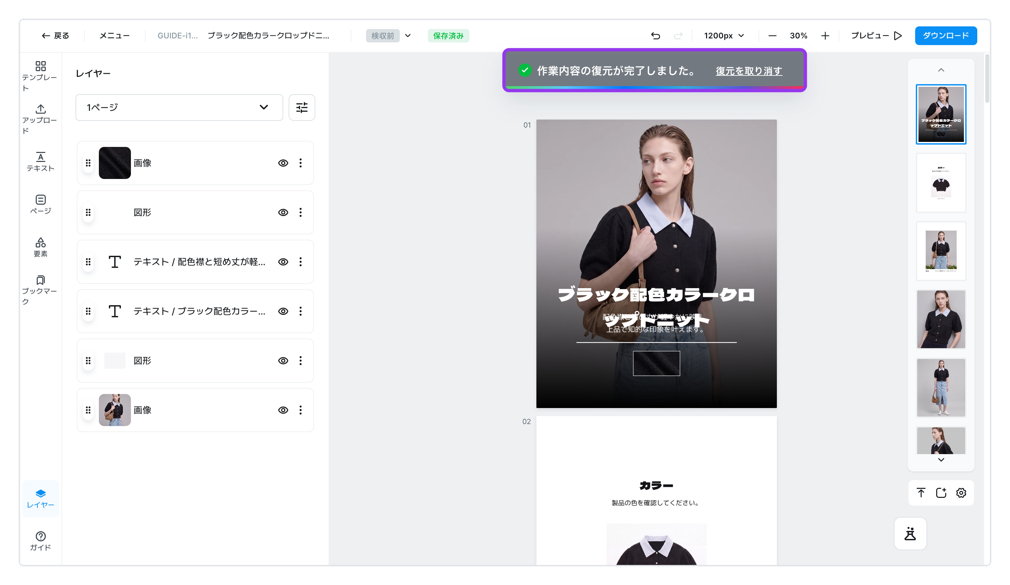Image resolution: width=1010 pixels, height=585 pixels.
Task: Open the 検収前 status dropdown
Action: [388, 36]
